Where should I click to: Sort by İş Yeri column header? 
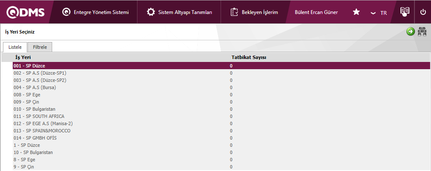click(23, 57)
